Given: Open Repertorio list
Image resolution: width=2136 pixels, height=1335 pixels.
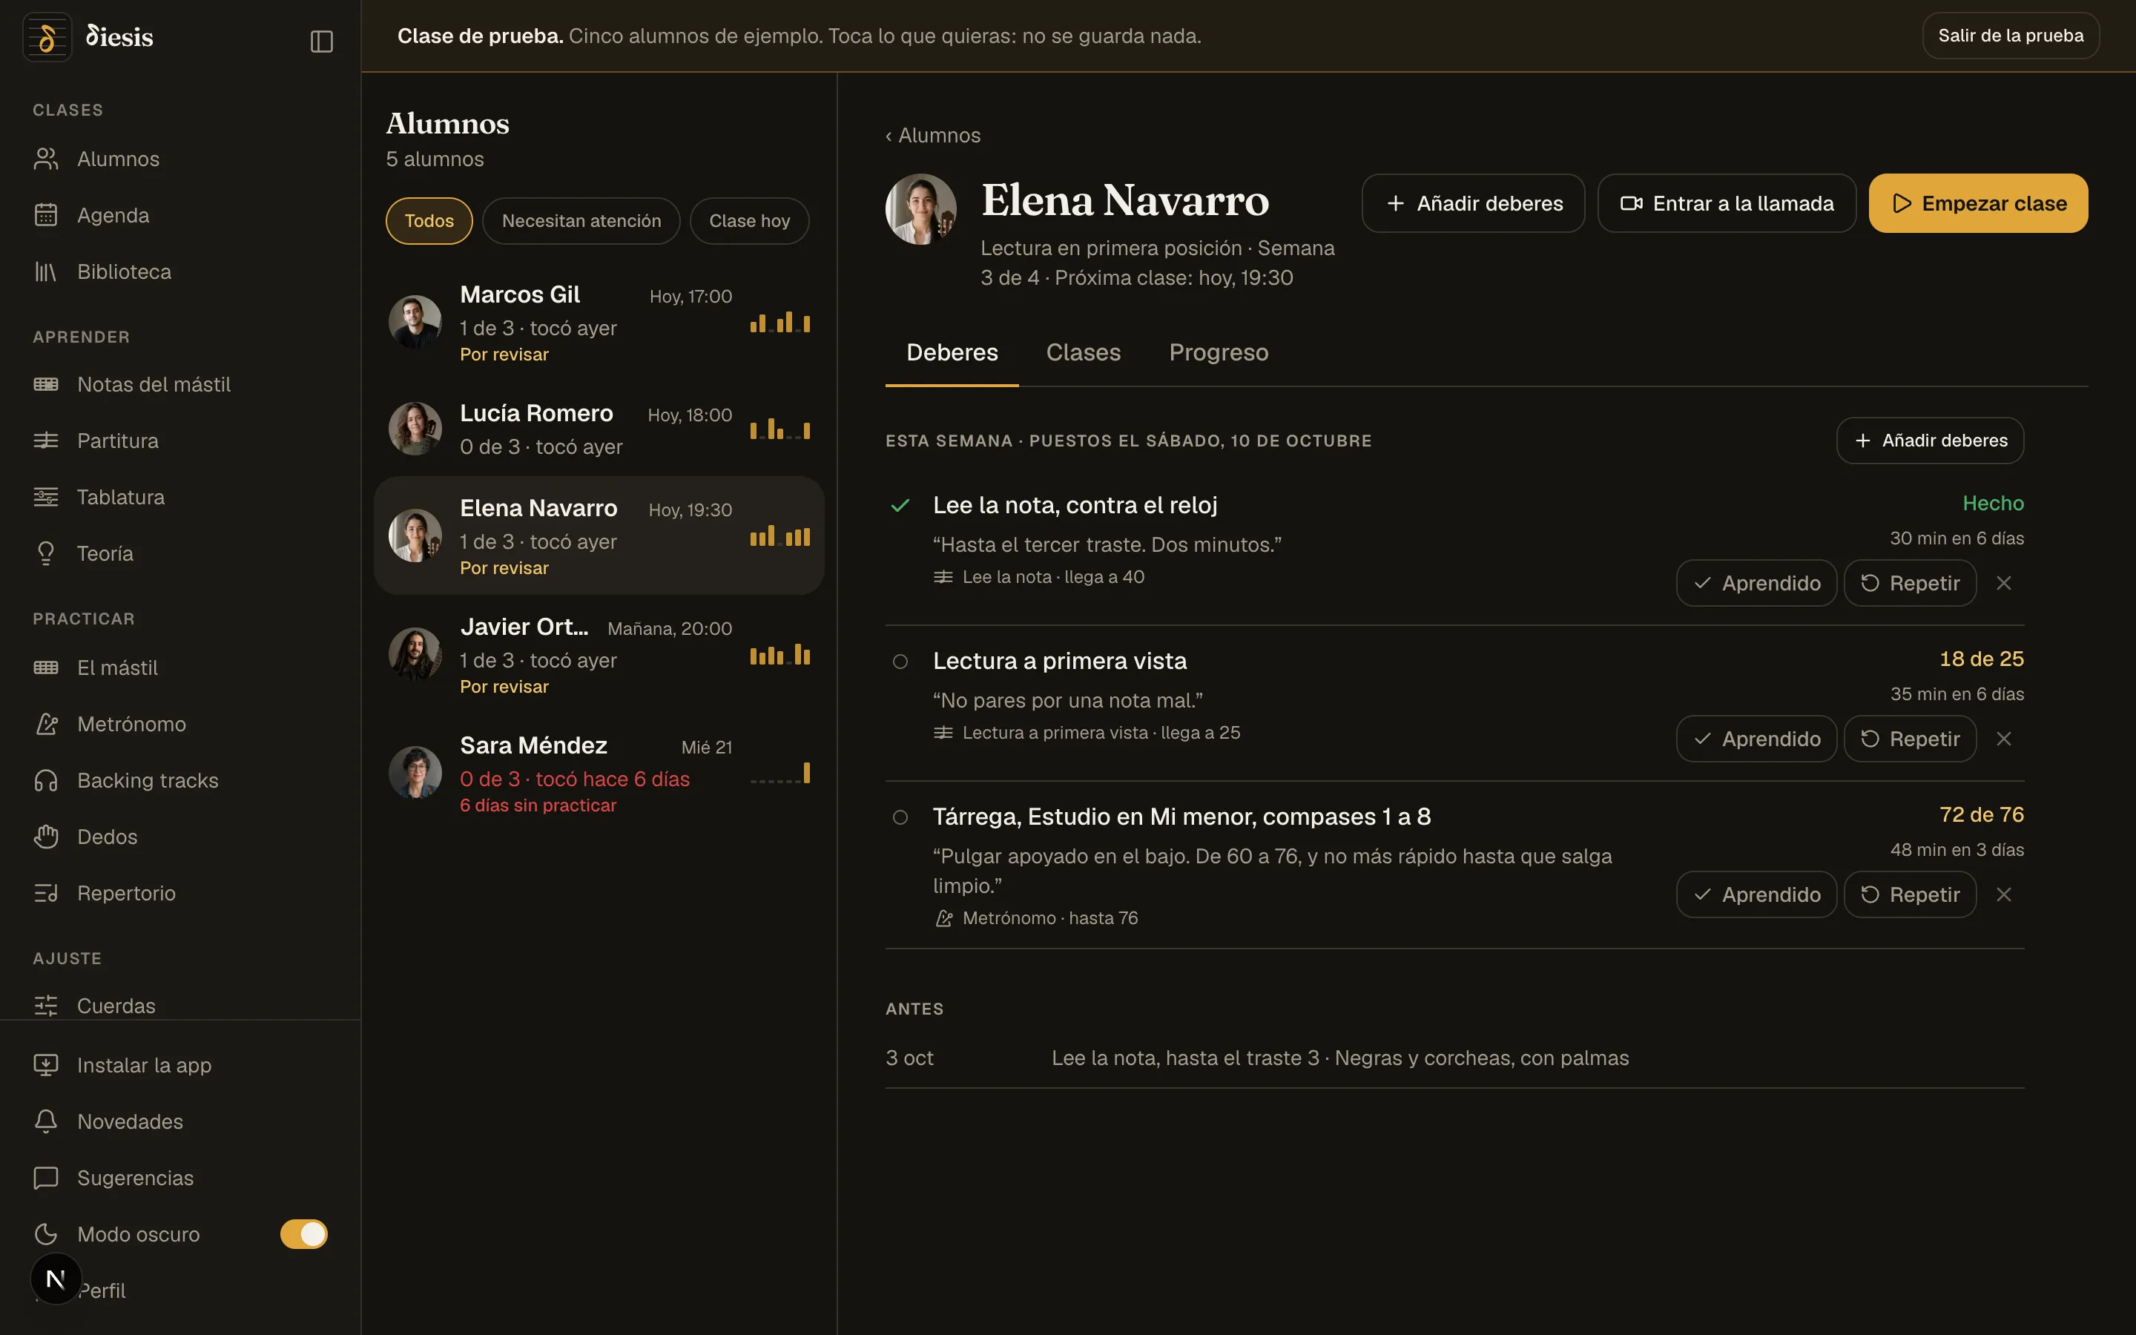Looking at the screenshot, I should click(x=180, y=894).
